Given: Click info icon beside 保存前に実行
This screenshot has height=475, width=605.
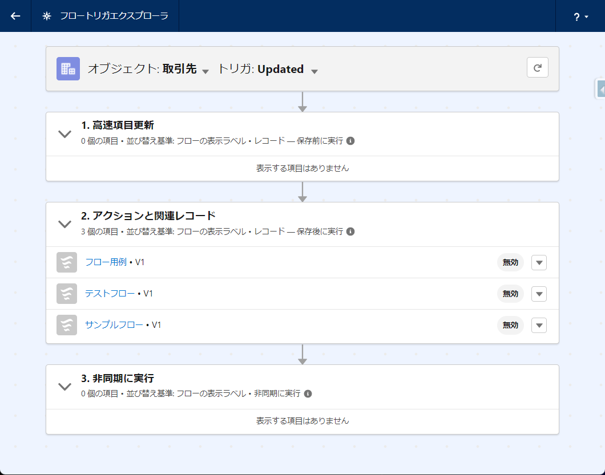Looking at the screenshot, I should tap(350, 140).
